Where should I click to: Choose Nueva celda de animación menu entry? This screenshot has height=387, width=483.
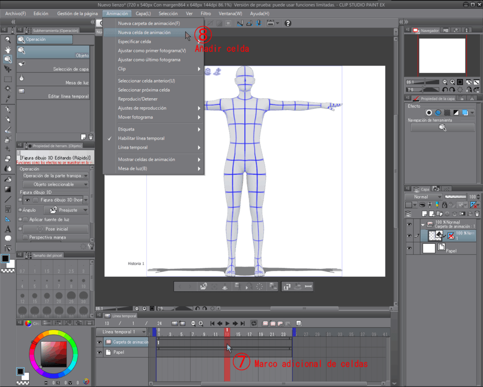click(x=144, y=32)
